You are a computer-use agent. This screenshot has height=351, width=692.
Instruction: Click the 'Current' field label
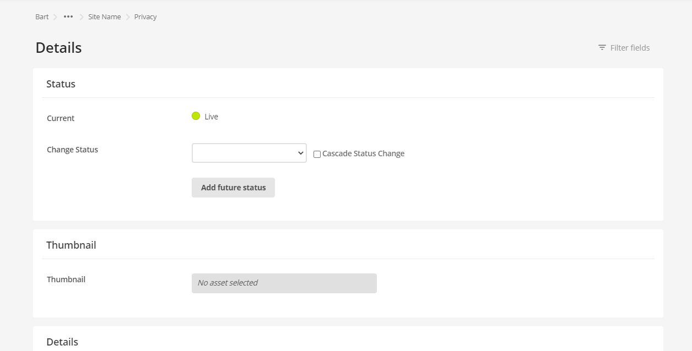pyautogui.click(x=61, y=118)
